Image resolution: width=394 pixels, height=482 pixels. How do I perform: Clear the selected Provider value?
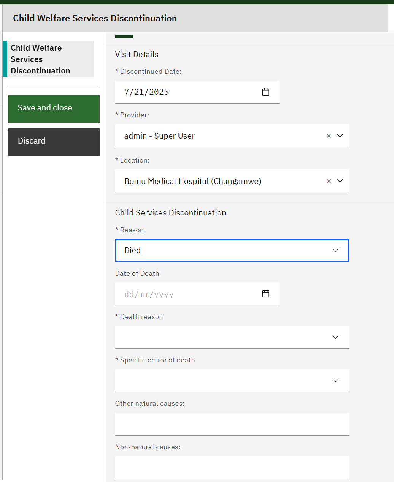click(329, 136)
